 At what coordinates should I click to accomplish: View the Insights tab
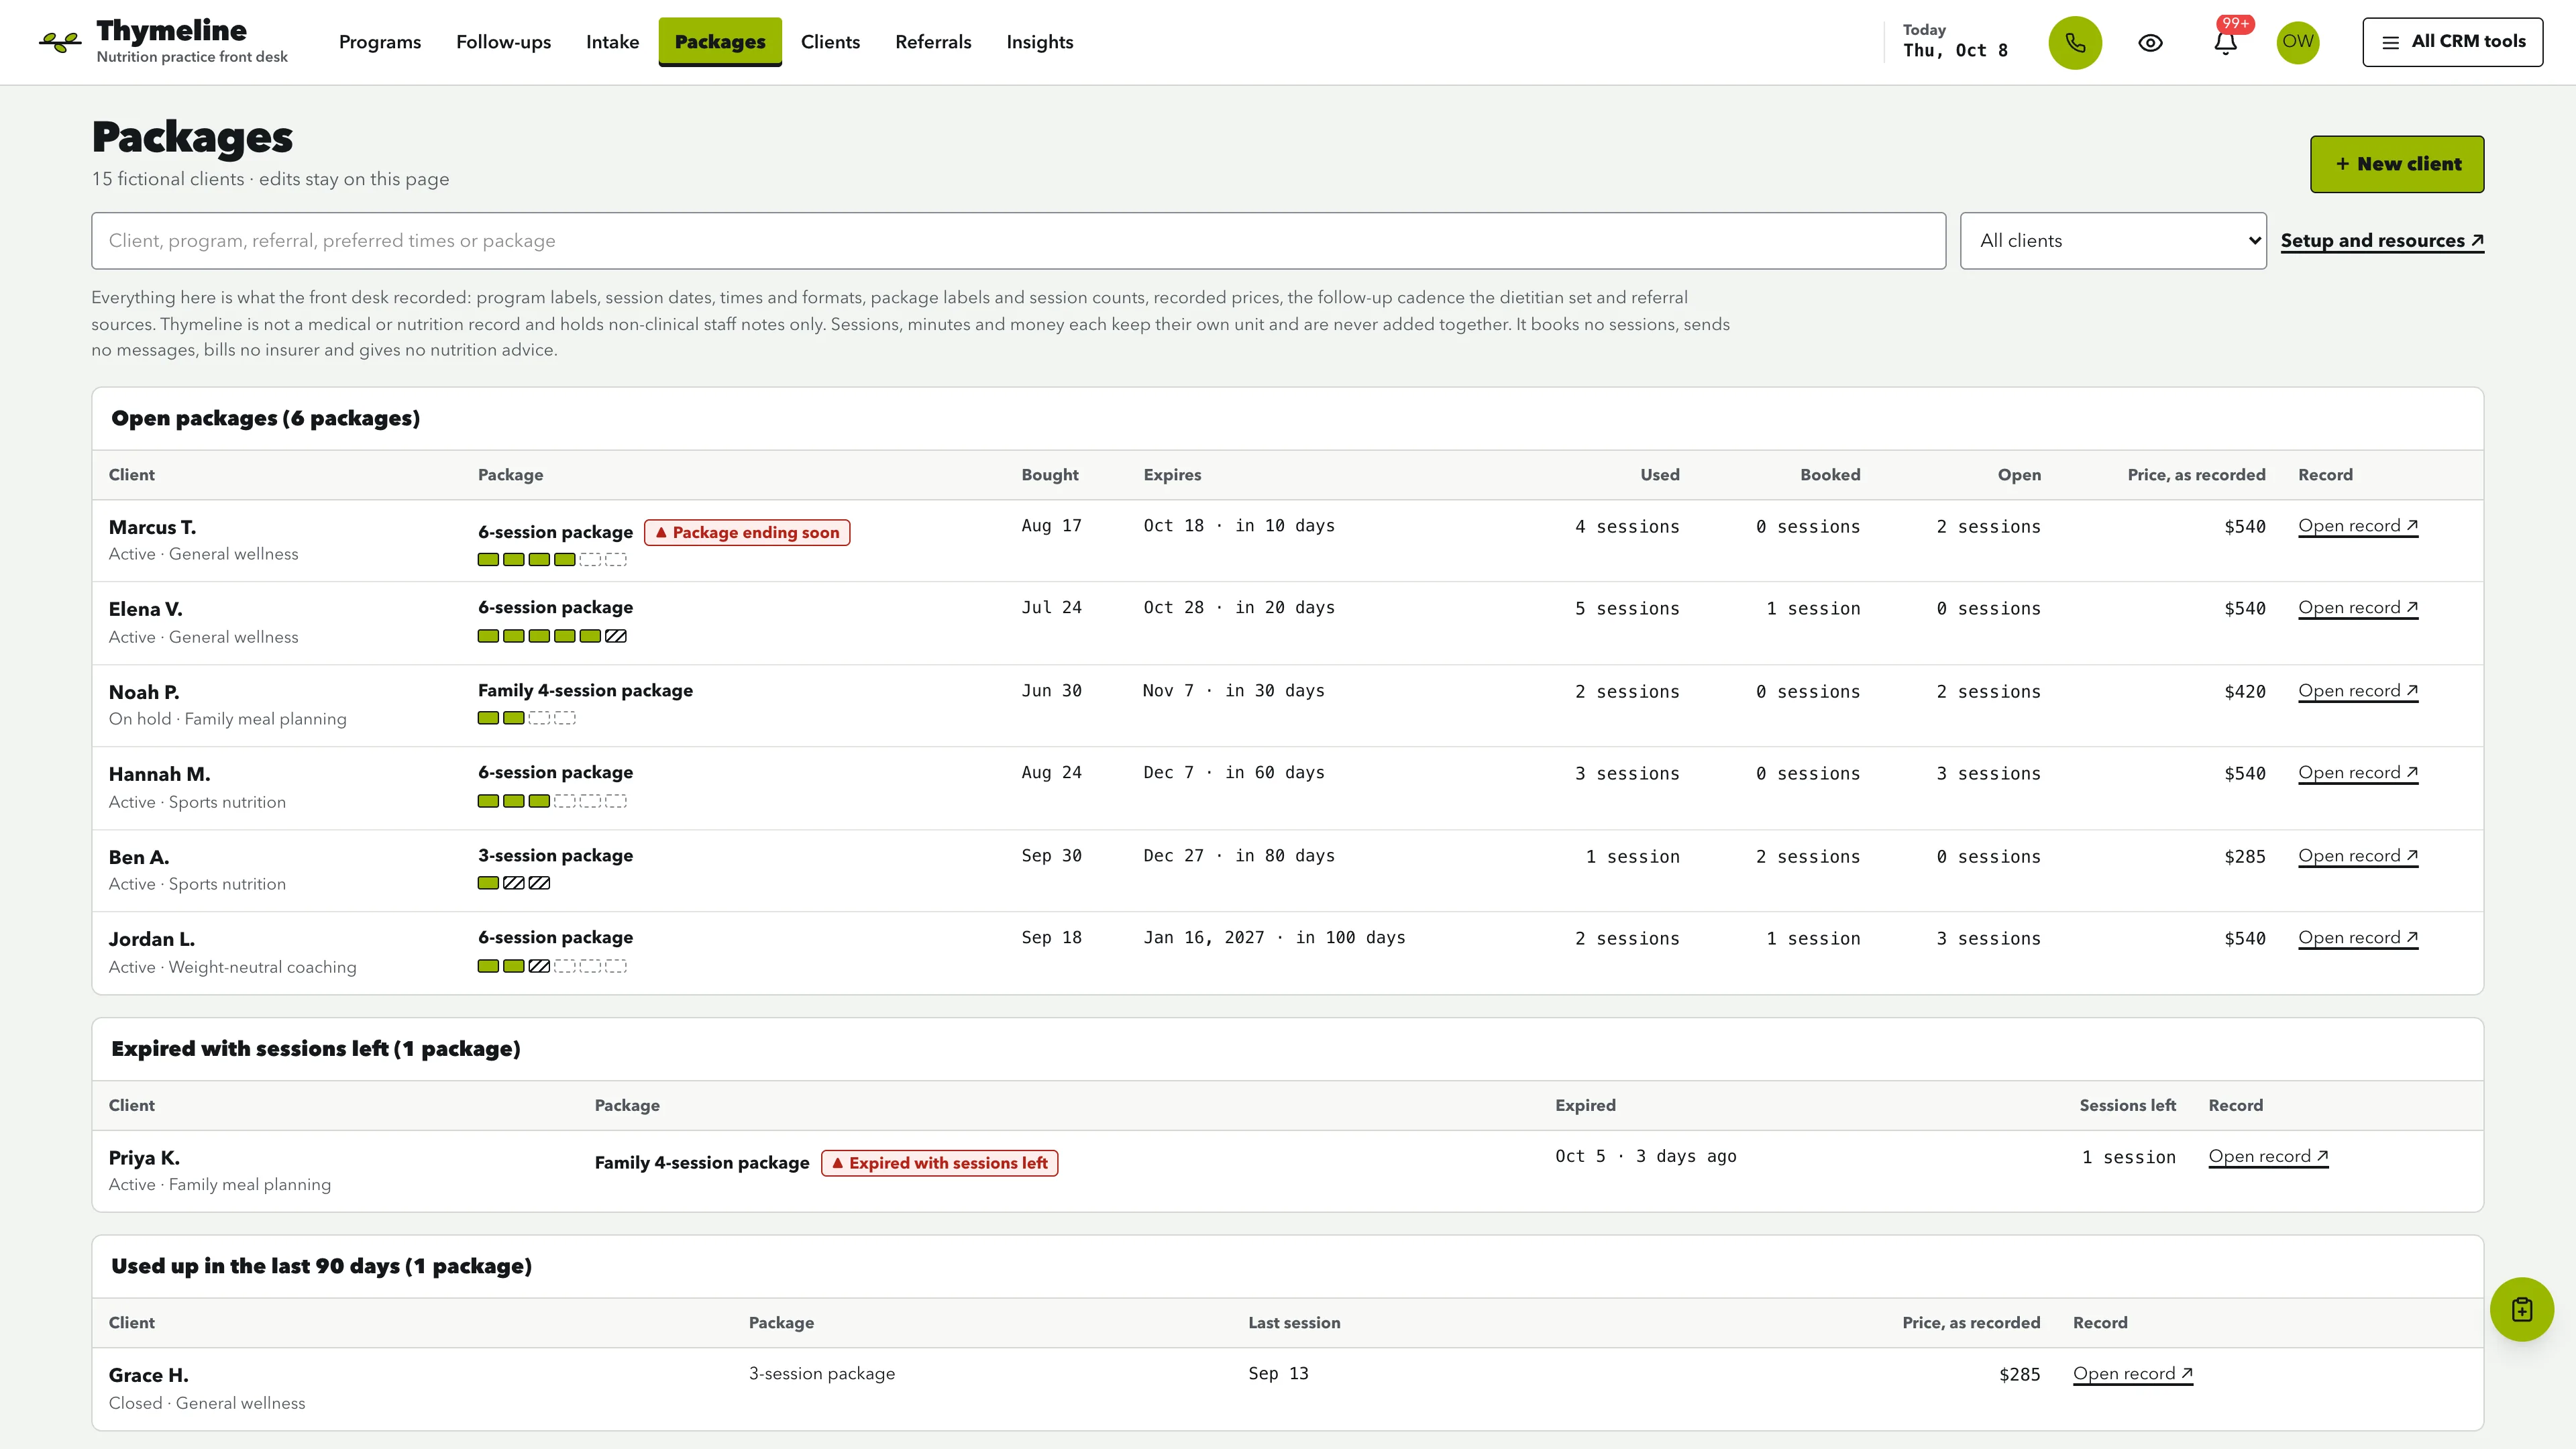[x=1040, y=42]
